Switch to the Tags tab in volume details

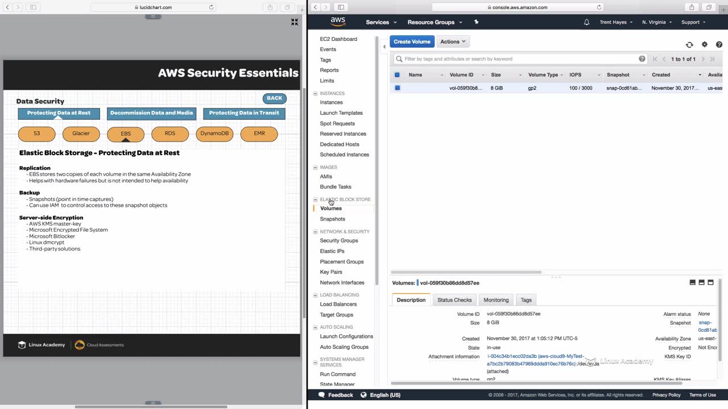click(526, 300)
